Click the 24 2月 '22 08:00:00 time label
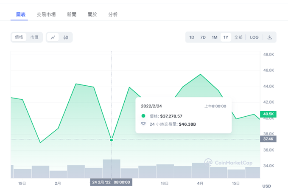Viewport: 288px width, 191px height. 111,182
